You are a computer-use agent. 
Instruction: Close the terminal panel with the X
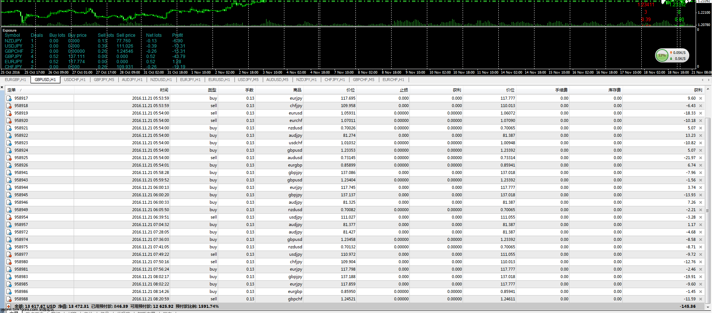click(x=2, y=87)
